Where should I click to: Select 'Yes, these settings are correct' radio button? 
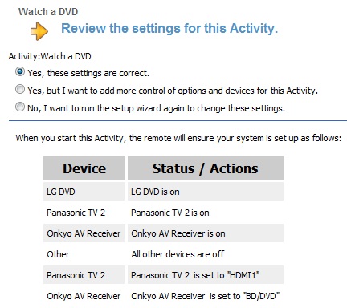20,71
